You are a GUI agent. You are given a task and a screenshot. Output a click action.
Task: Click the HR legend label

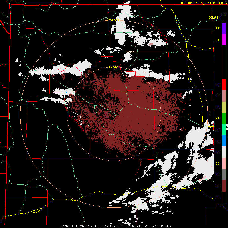point(217,119)
